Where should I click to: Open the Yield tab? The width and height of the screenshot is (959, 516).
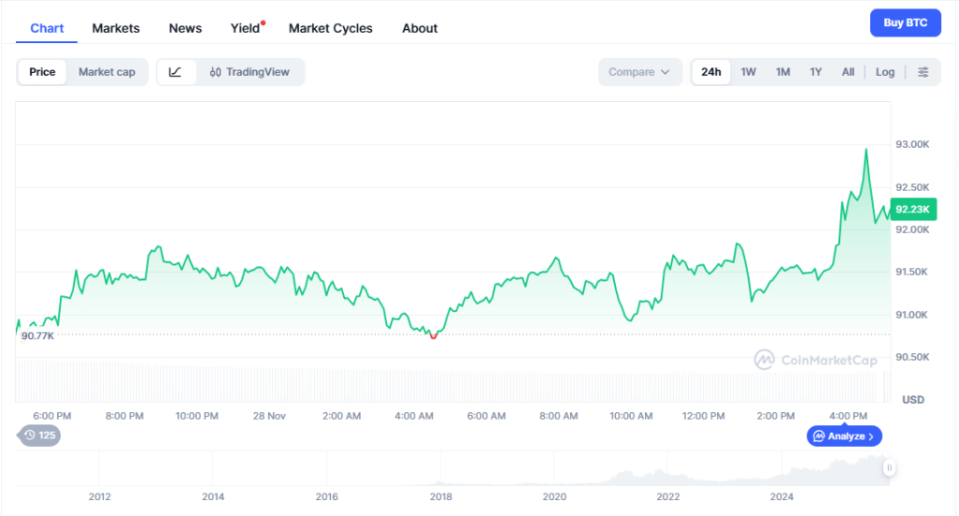coord(246,28)
